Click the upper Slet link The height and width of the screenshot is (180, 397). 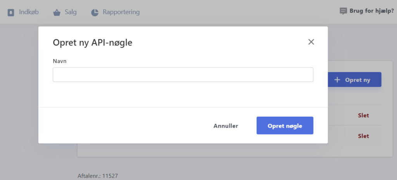pyautogui.click(x=363, y=115)
